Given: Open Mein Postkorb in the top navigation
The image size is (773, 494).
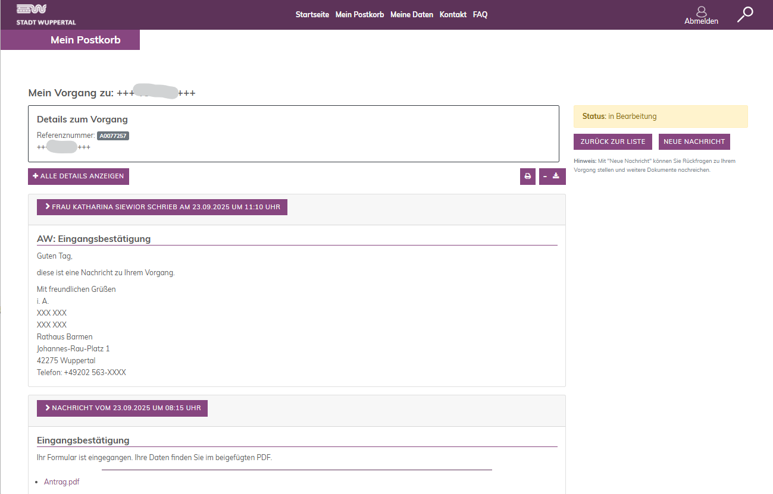Looking at the screenshot, I should point(359,15).
